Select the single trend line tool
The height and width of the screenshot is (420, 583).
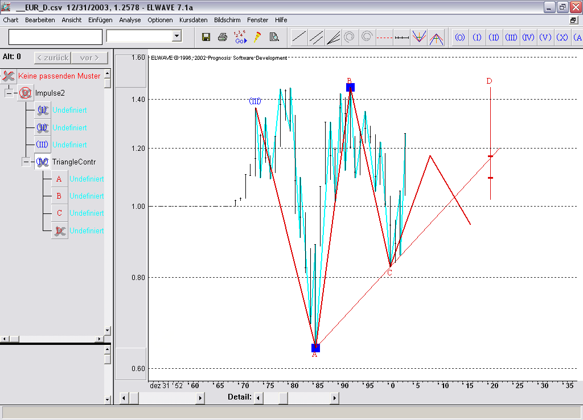coord(299,38)
